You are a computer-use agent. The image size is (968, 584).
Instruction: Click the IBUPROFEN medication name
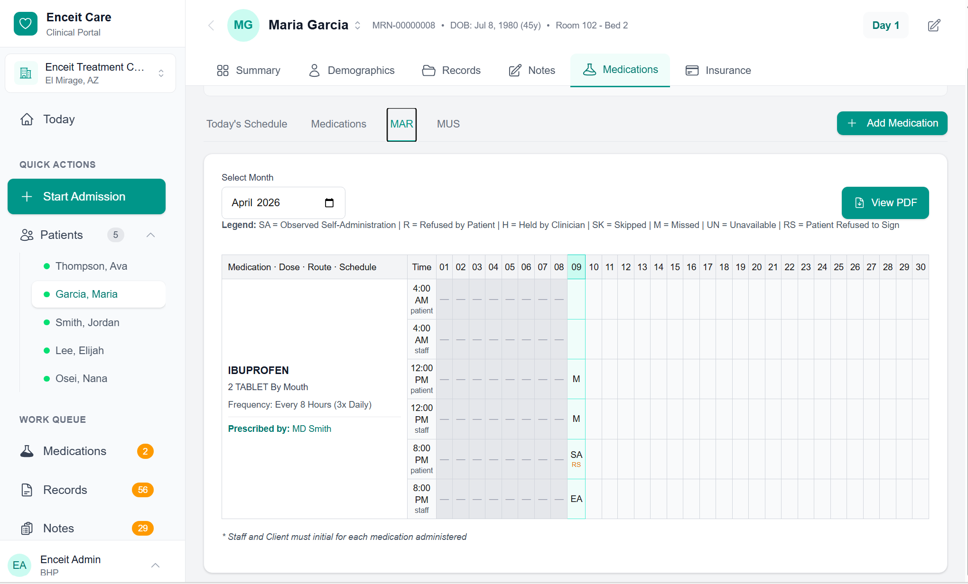point(258,370)
